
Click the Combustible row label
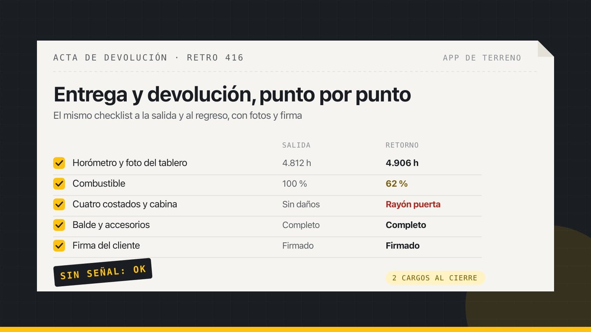click(x=99, y=184)
